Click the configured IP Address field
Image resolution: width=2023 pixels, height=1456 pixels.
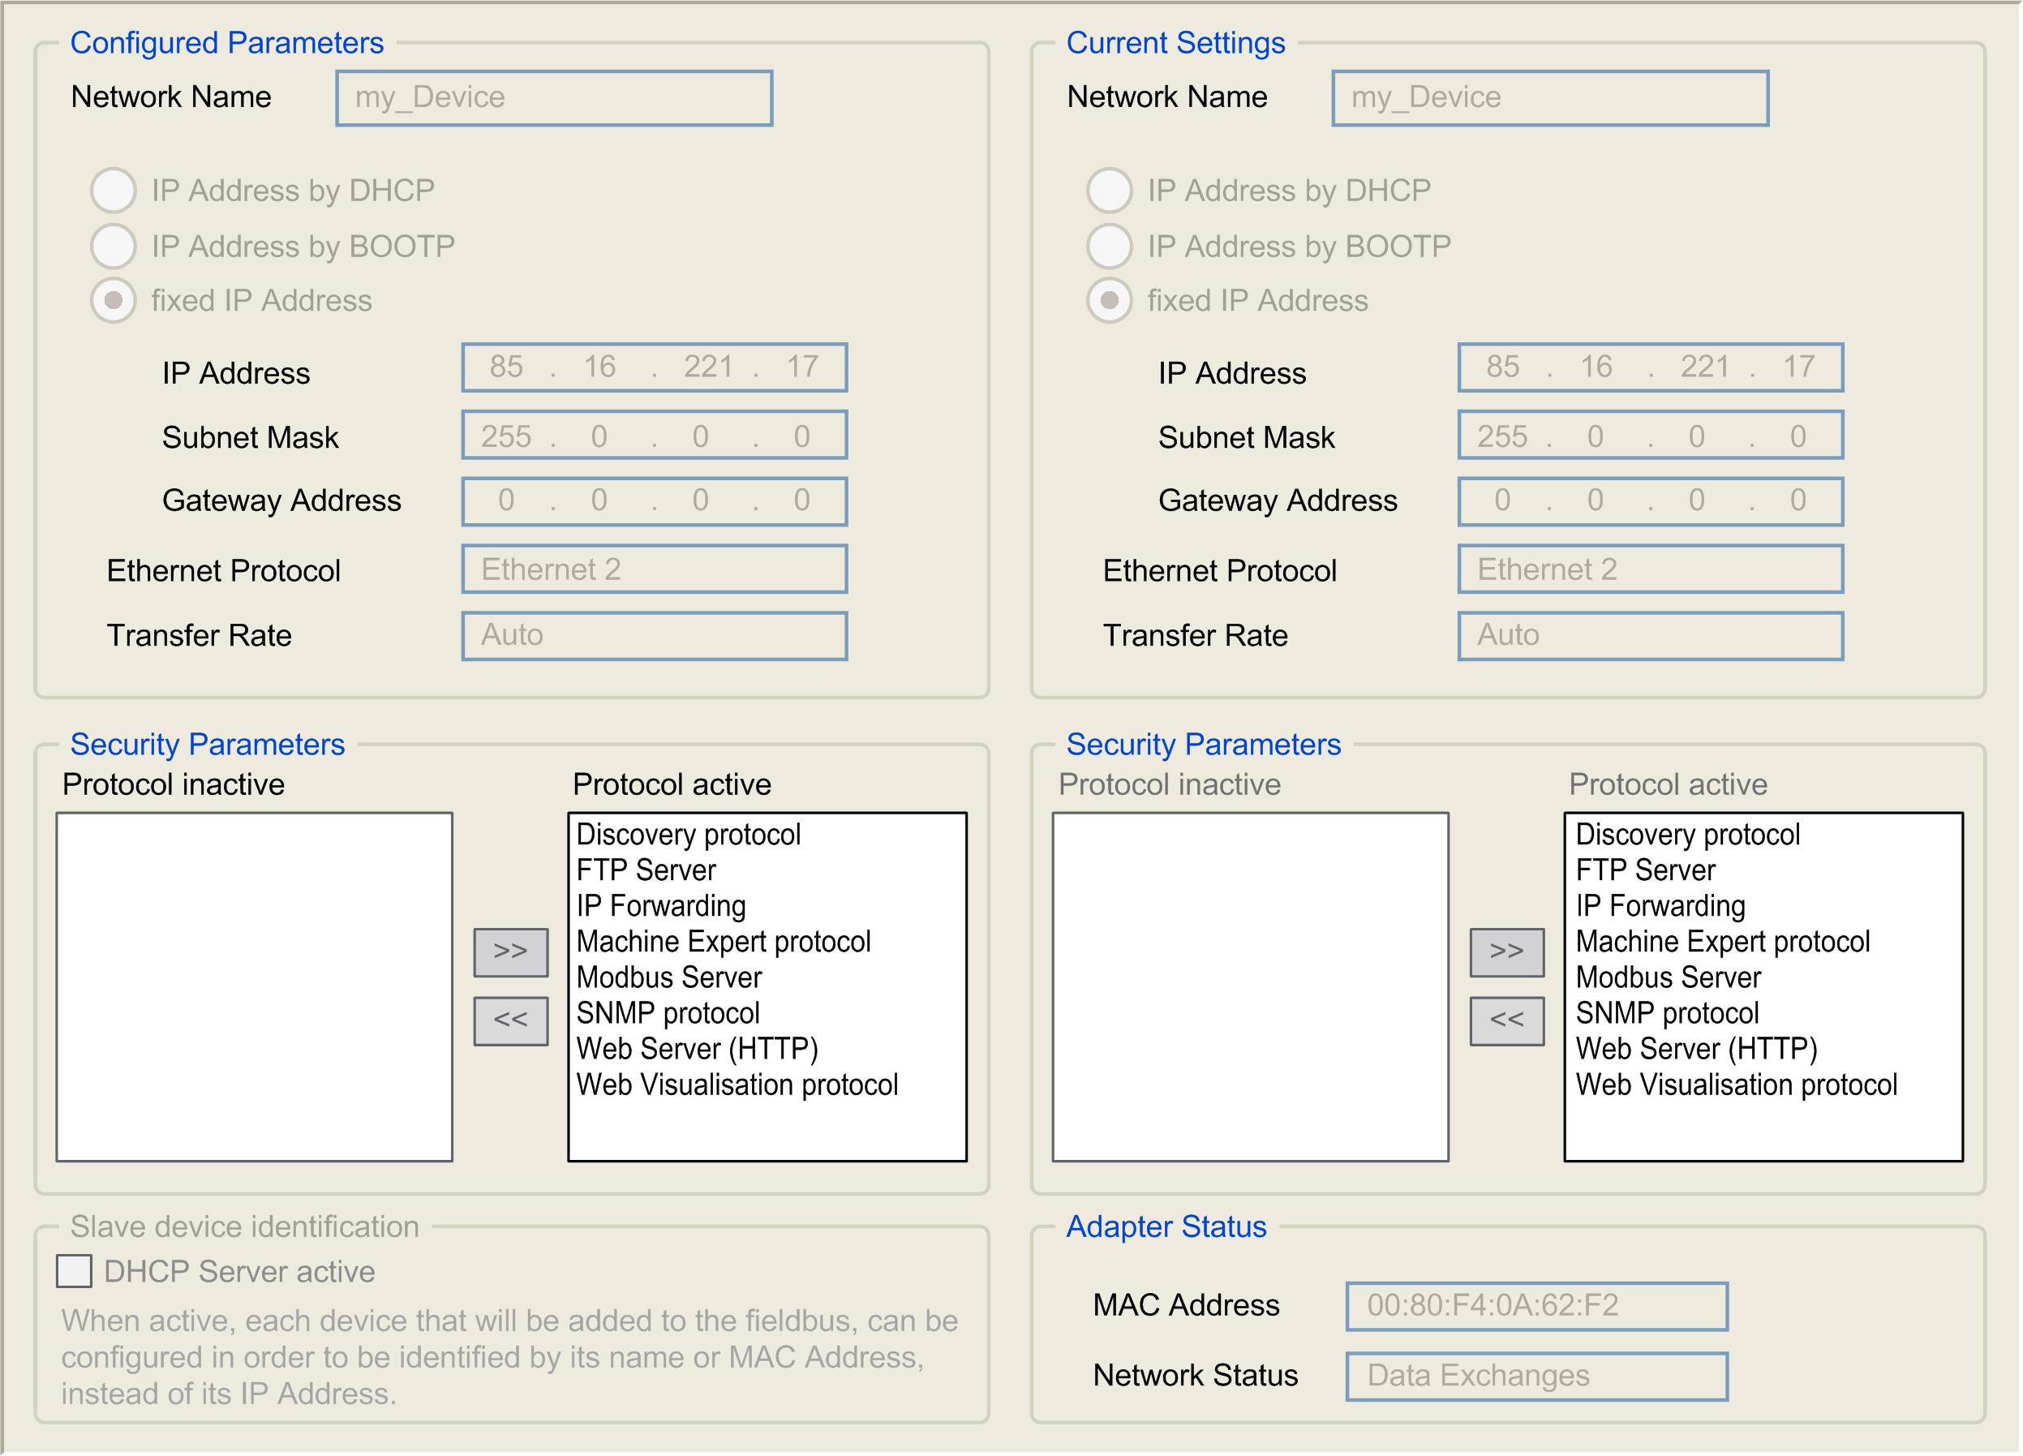tap(655, 367)
